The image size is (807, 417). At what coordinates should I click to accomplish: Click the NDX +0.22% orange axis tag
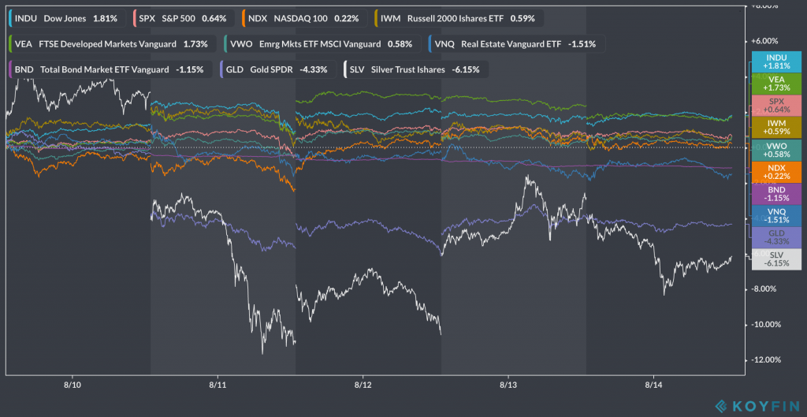click(776, 172)
